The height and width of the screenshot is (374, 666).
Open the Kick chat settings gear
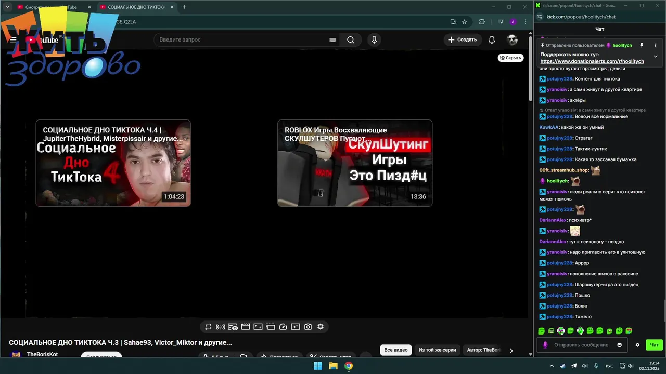point(637,345)
